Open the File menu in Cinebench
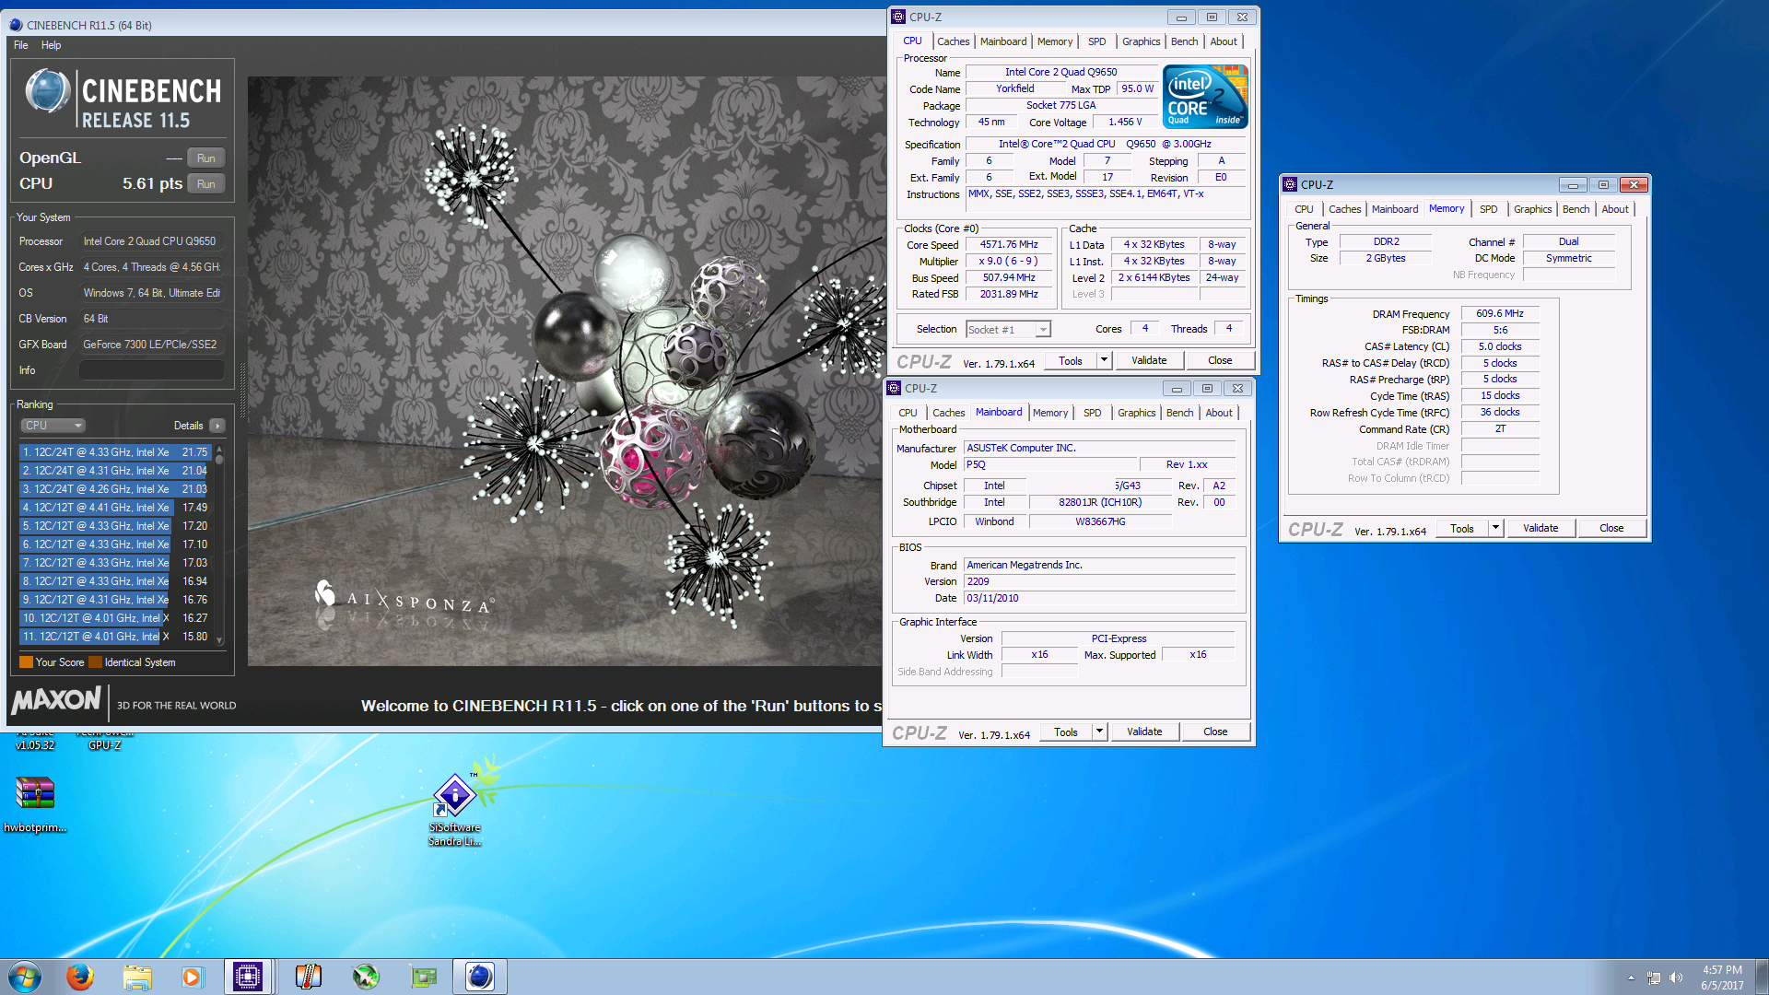The image size is (1769, 995). tap(20, 45)
